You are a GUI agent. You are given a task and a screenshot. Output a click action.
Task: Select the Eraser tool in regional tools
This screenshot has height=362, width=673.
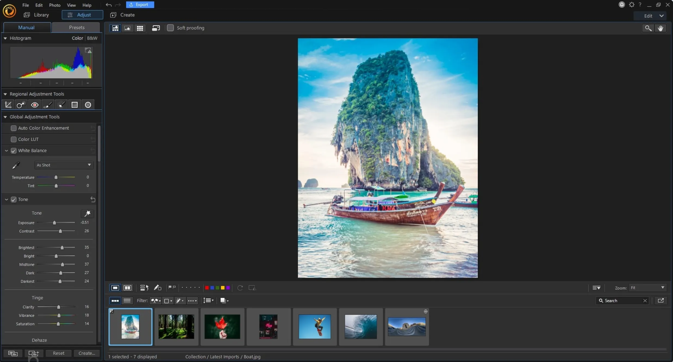click(x=61, y=105)
